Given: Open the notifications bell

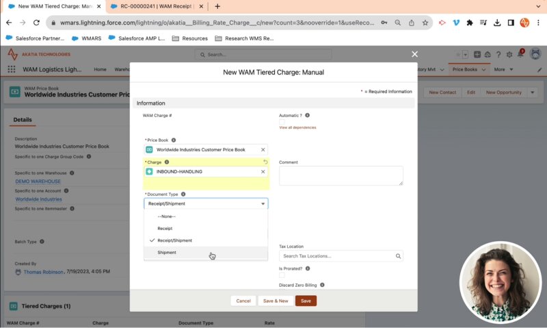Looking at the screenshot, I should click(x=520, y=55).
